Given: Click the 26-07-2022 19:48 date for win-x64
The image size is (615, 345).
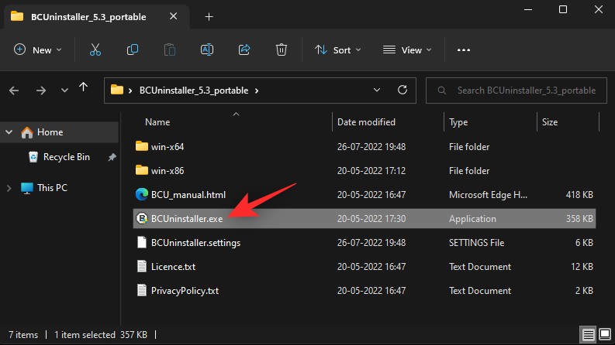Looking at the screenshot, I should pyautogui.click(x=371, y=147).
